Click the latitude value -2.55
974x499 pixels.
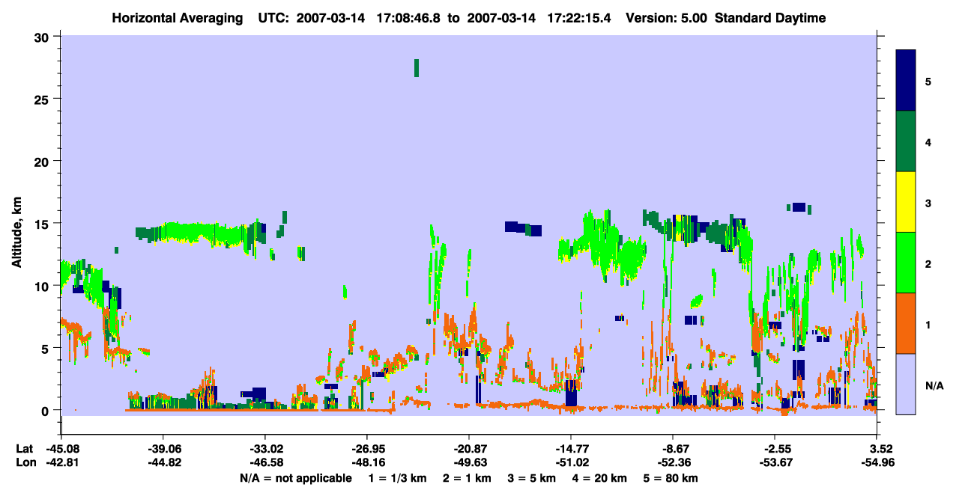pyautogui.click(x=775, y=449)
